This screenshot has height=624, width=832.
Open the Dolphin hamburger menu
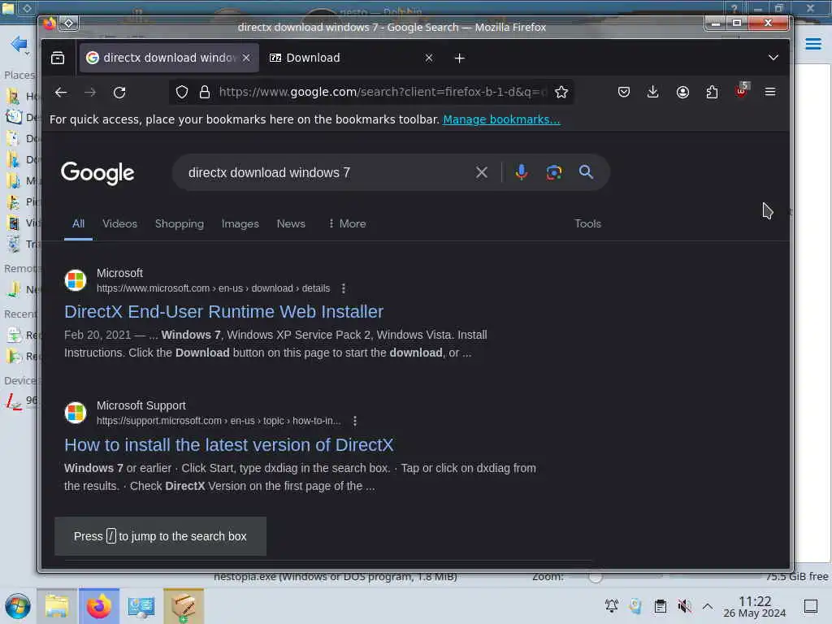(x=812, y=44)
